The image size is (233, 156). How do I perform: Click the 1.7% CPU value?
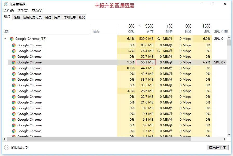131,51
